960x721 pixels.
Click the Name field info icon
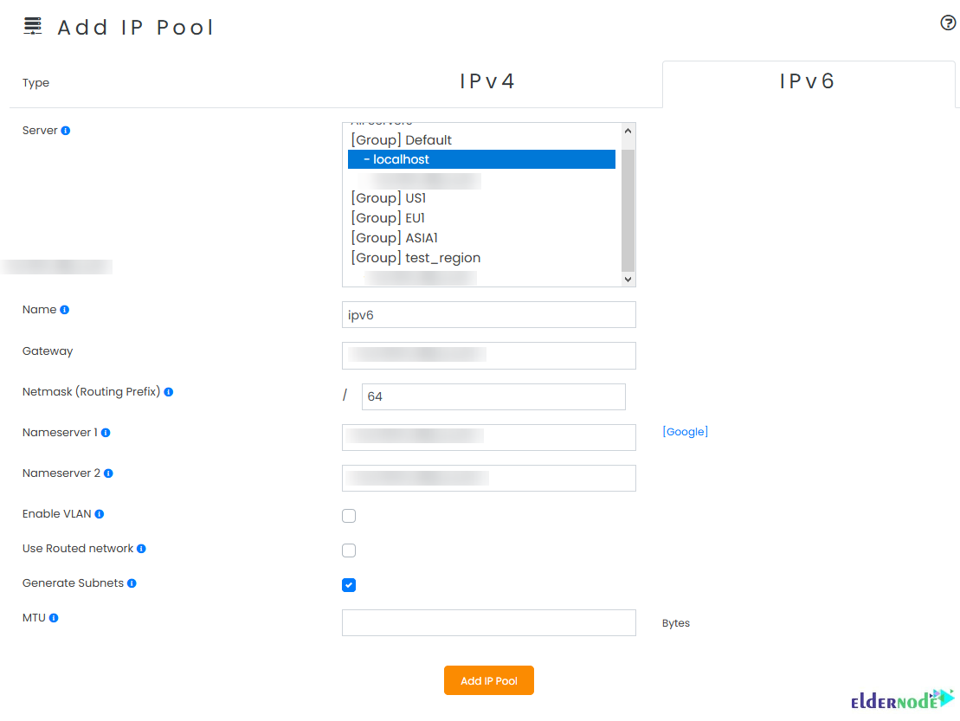click(x=63, y=309)
